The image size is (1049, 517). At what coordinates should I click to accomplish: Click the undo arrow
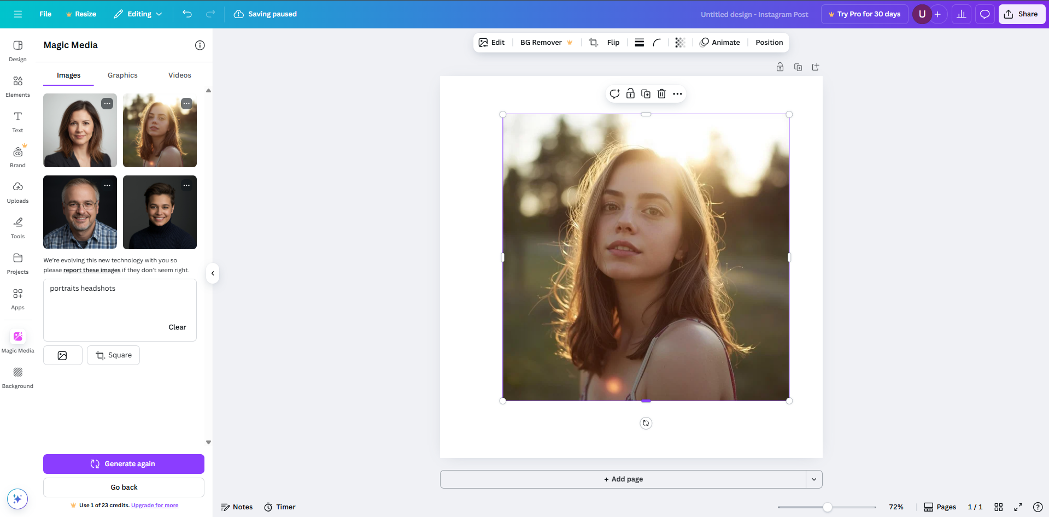point(187,14)
